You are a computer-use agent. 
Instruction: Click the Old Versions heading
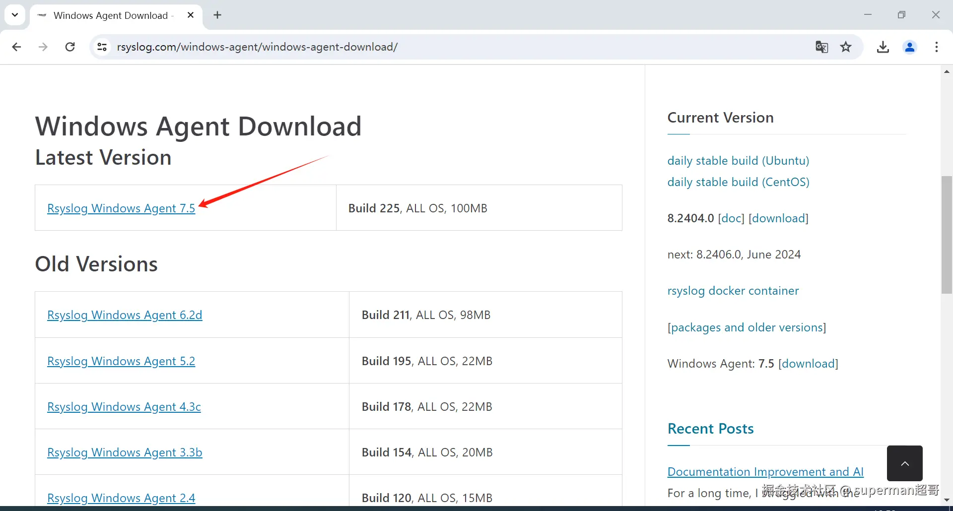96,264
